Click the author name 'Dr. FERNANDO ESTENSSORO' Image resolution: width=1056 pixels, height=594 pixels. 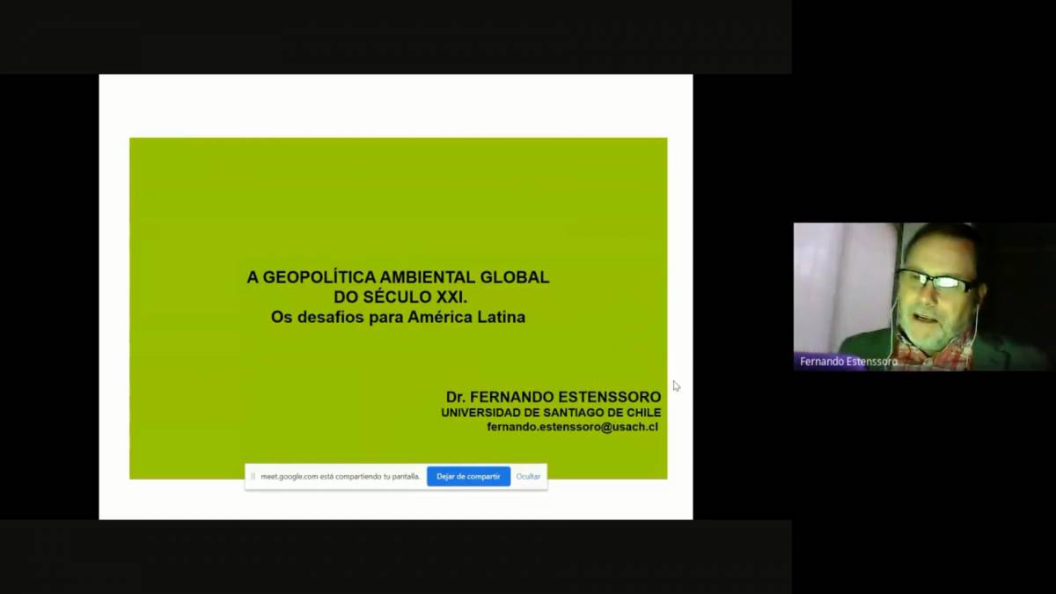point(553,397)
